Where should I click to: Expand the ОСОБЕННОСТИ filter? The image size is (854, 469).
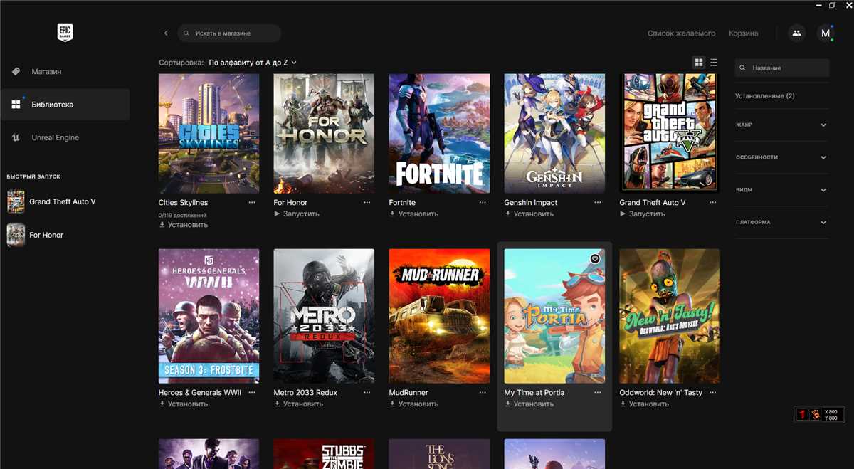(782, 157)
